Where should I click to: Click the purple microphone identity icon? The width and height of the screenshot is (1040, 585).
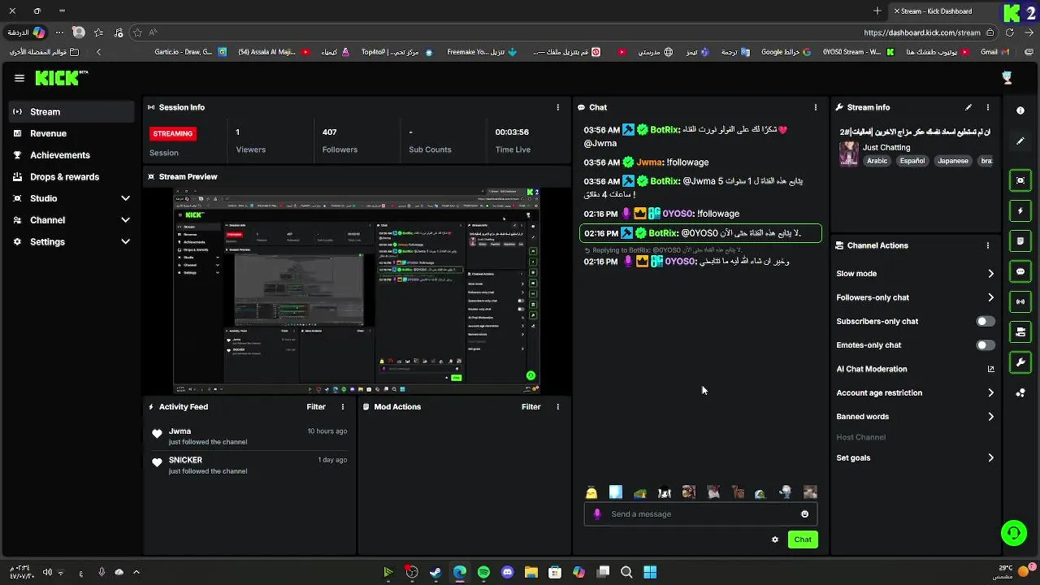coord(598,514)
